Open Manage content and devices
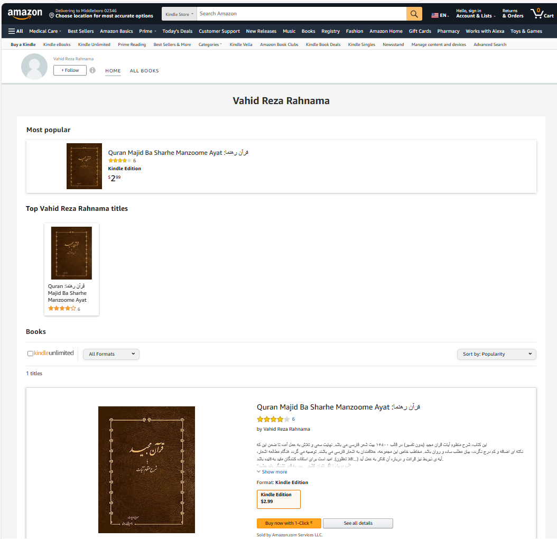This screenshot has height=539, width=557. pos(439,44)
